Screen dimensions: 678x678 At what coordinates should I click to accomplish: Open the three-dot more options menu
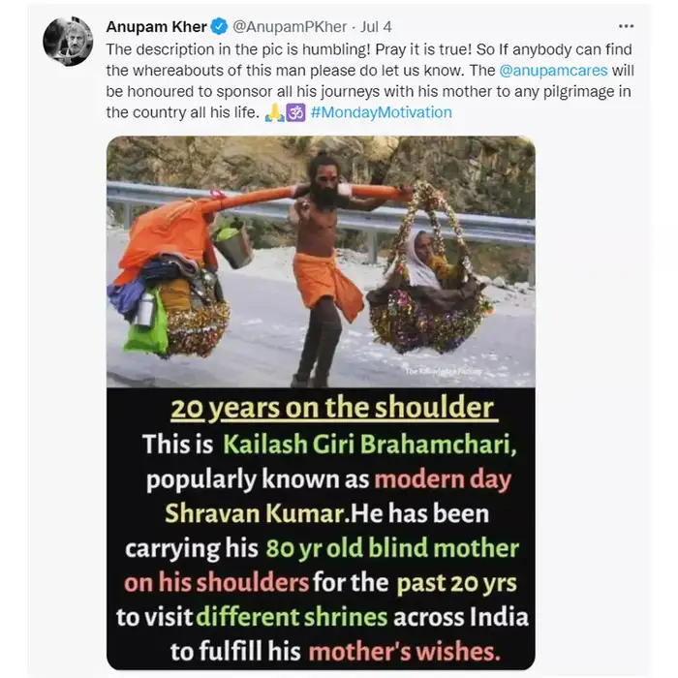(626, 26)
